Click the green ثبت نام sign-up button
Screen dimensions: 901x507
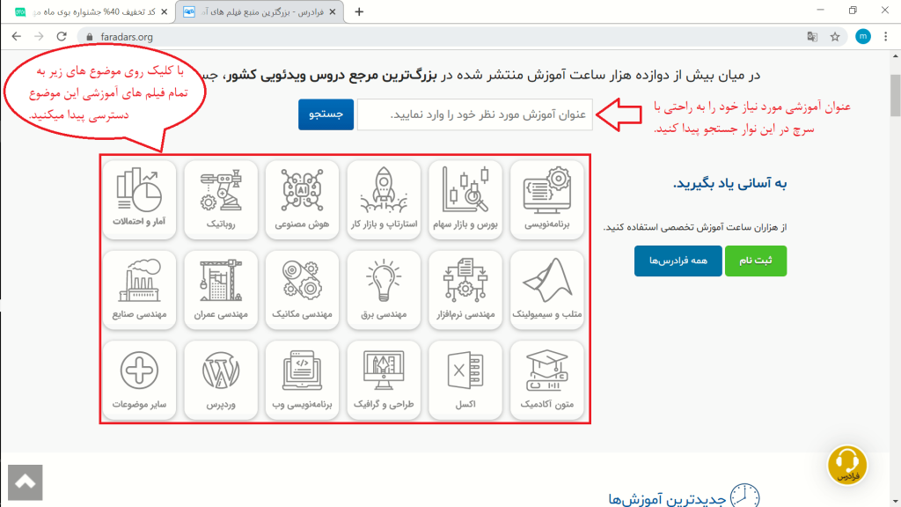point(756,261)
